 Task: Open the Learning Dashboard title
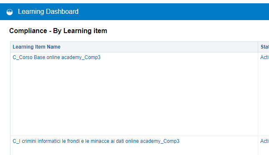(x=48, y=12)
